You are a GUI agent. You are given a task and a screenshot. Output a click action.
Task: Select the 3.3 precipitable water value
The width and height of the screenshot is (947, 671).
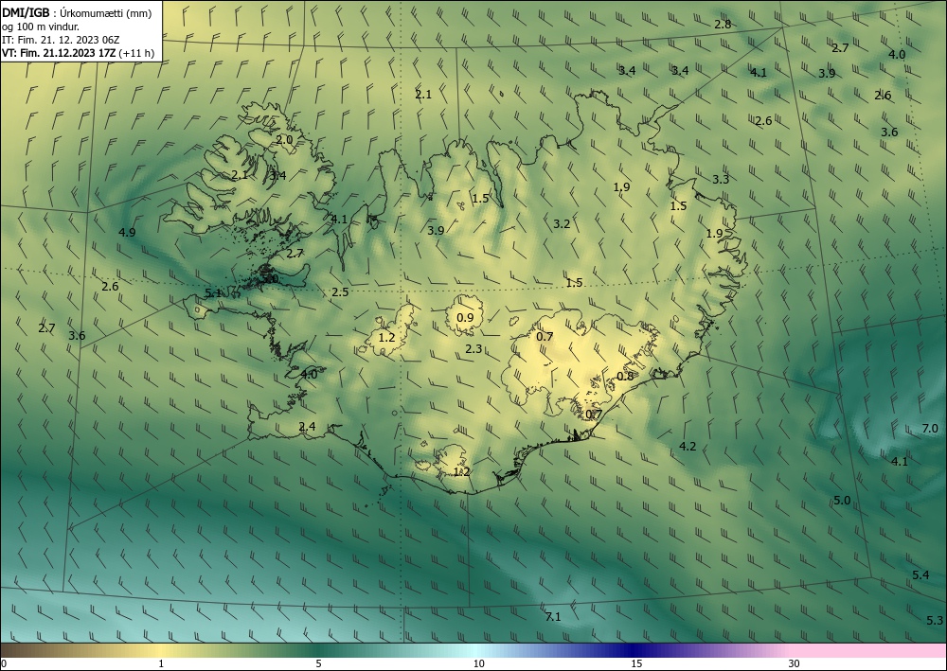pos(721,179)
